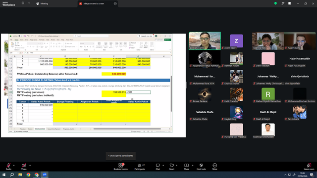Click the Excel vertical scrollbar

[x=171, y=93]
